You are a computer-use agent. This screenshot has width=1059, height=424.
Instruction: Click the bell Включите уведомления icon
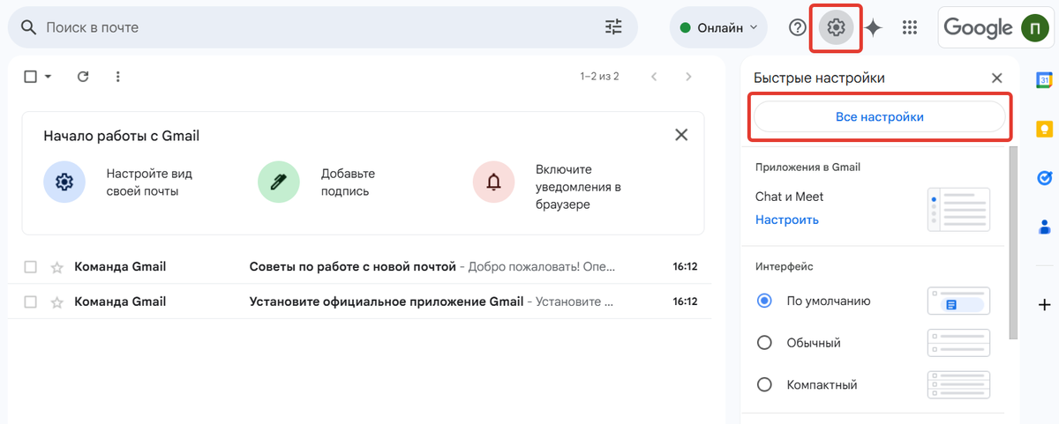pos(493,182)
